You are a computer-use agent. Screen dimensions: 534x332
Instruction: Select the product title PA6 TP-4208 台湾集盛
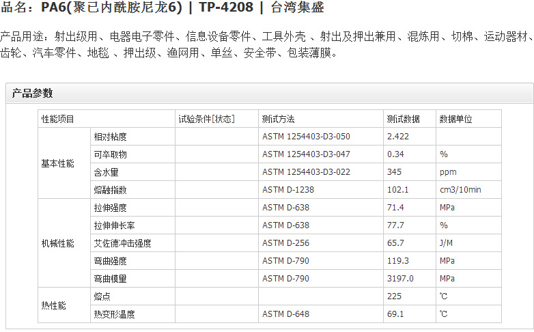pos(162,7)
